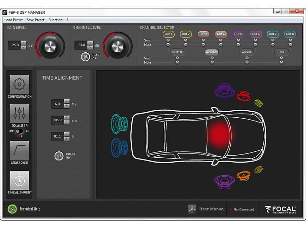Mute the Out 2 channel
This screenshot has width=306, height=229.
(186, 45)
